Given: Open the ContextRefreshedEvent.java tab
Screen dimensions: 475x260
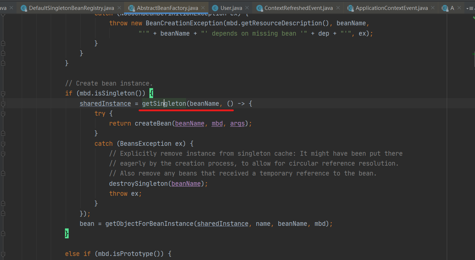Looking at the screenshot, I should [298, 8].
